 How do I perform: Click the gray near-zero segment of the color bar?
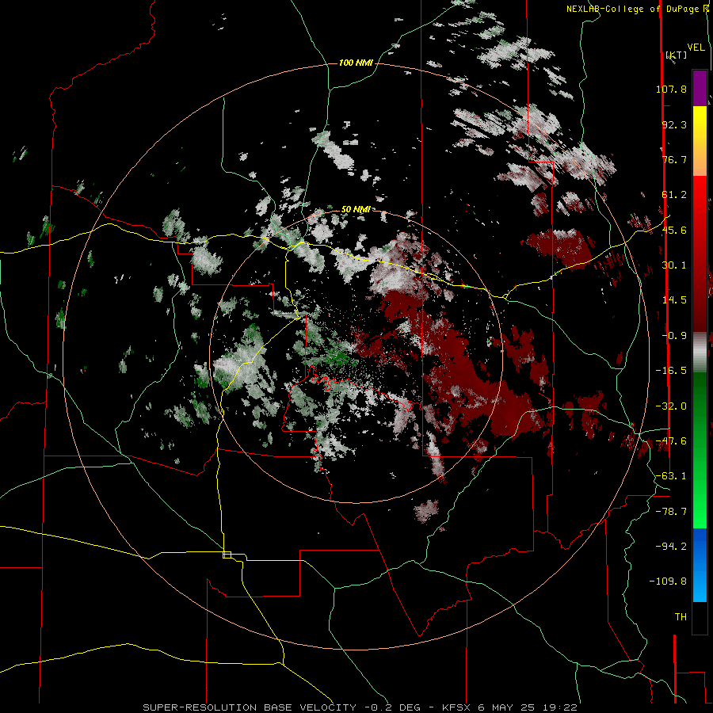tap(700, 351)
